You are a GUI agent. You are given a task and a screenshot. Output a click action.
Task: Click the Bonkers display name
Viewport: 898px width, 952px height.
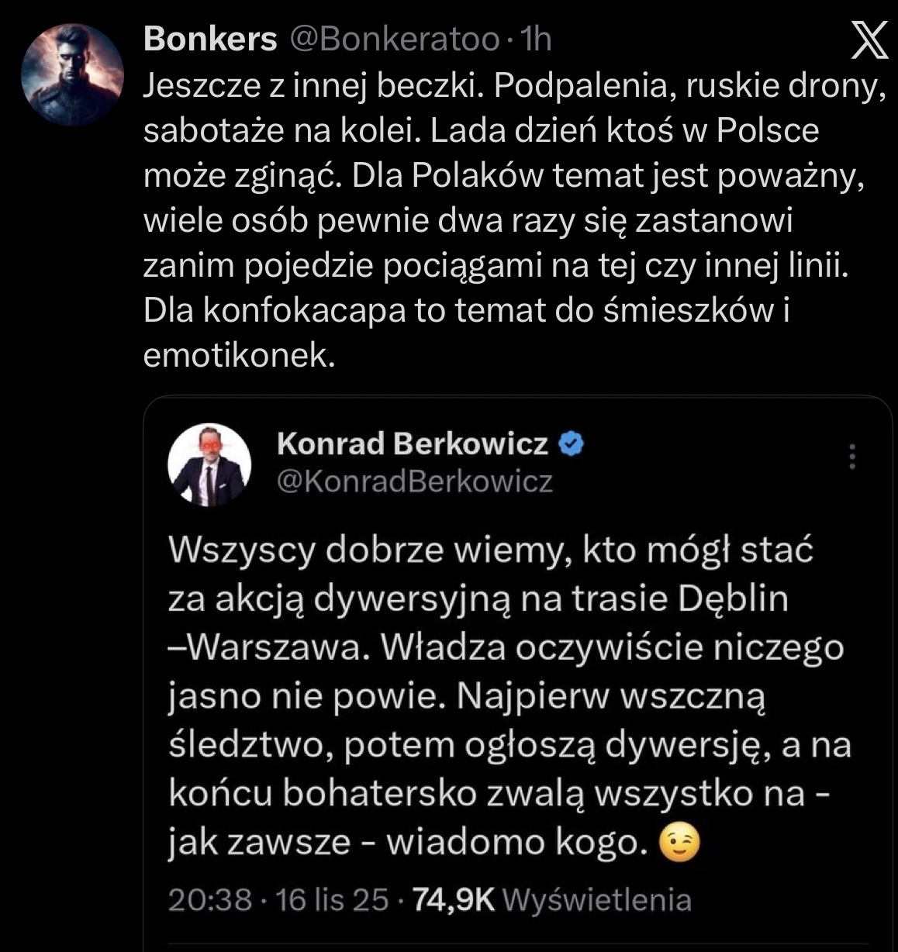[210, 39]
